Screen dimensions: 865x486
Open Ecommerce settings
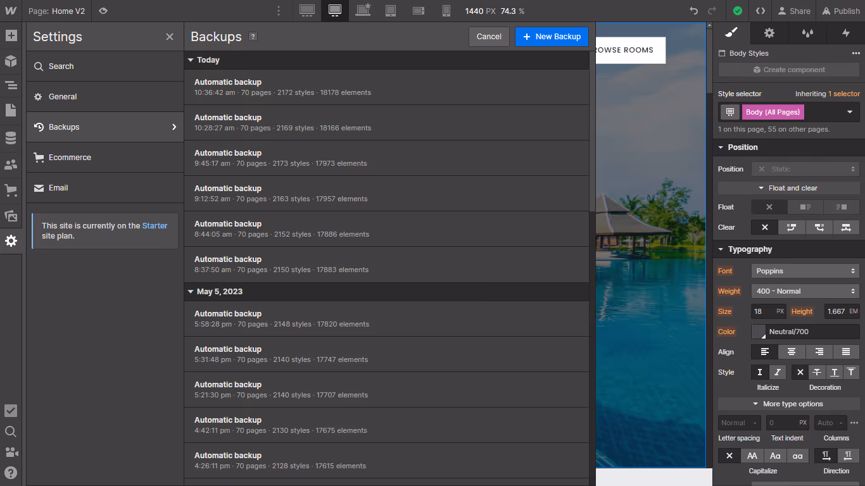(x=104, y=158)
